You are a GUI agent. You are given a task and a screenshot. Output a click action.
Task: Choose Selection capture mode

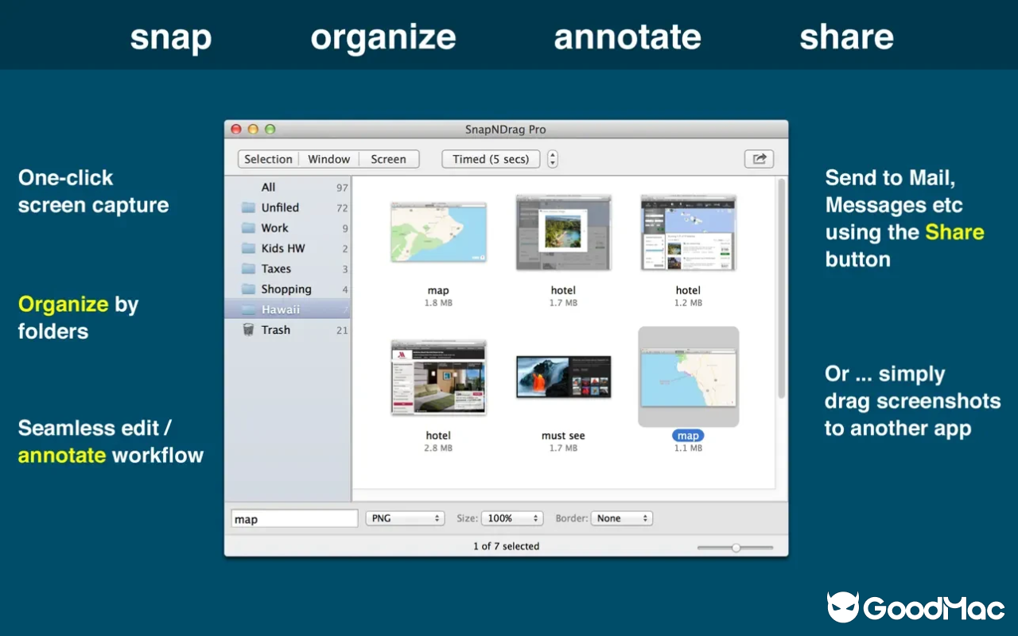point(268,159)
